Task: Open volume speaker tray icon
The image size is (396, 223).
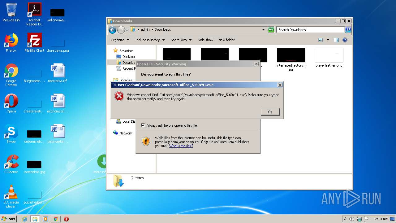Action: (352, 219)
